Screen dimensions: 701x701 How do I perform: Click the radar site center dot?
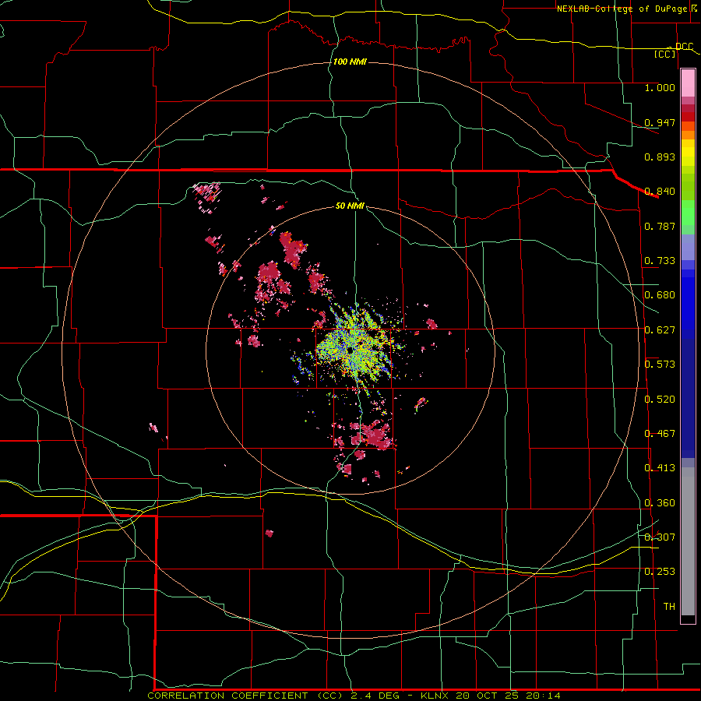348,350
